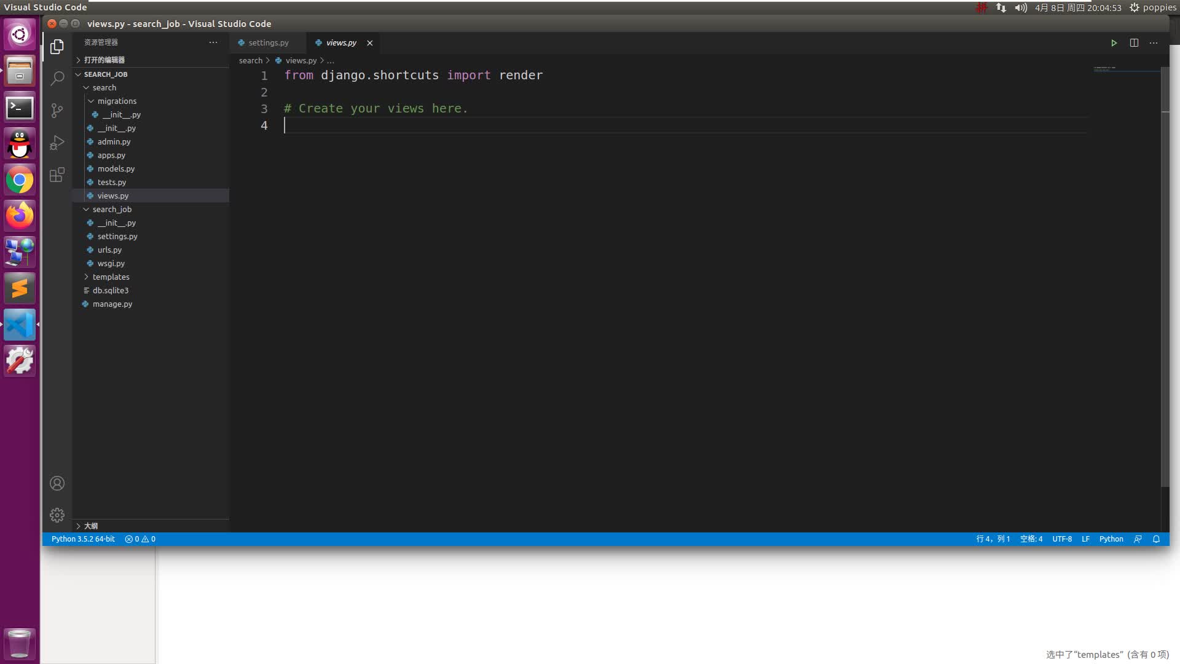Open the Search view in activity bar

[57, 79]
